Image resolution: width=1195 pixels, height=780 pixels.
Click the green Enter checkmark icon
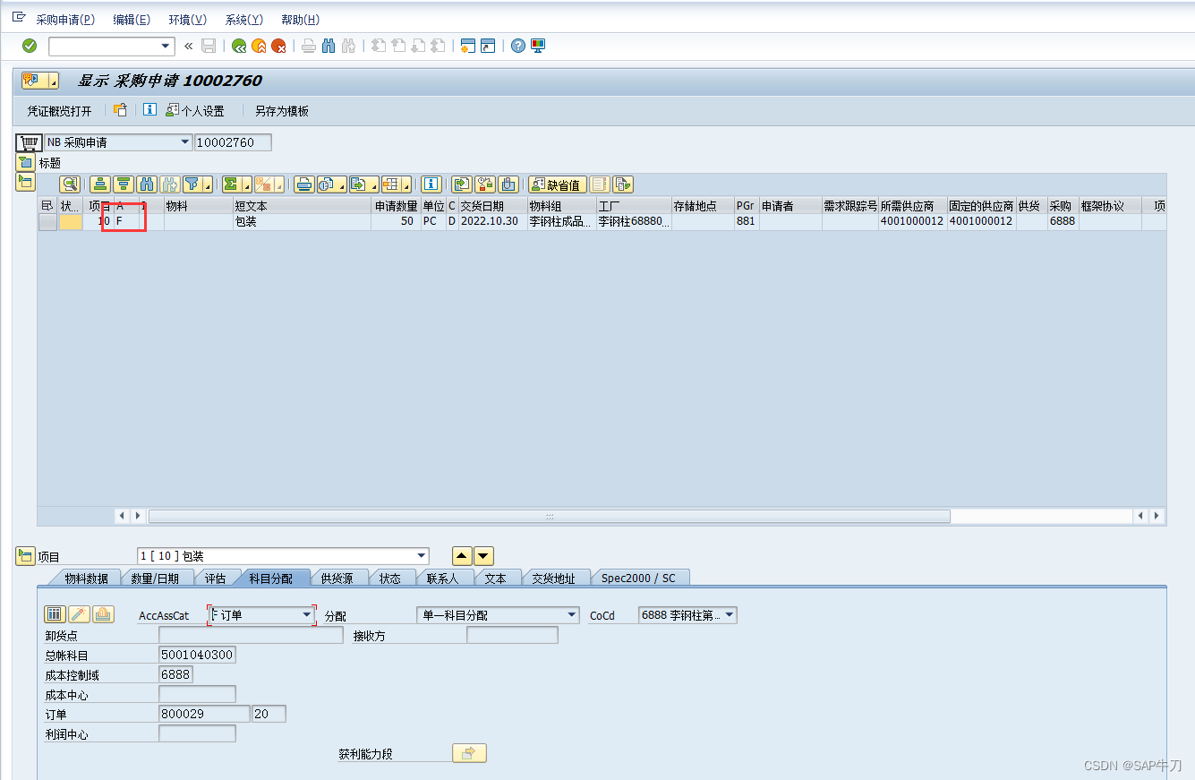[x=30, y=46]
